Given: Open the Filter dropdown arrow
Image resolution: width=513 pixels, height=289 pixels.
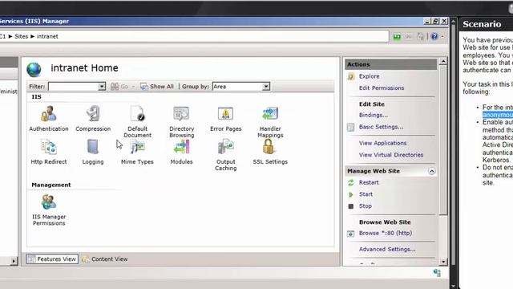Looking at the screenshot, I should 102,87.
